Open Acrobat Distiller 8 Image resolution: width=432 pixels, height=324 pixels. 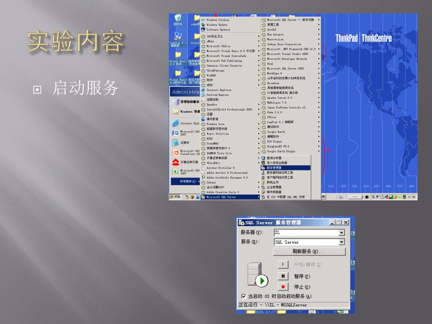tap(230, 168)
